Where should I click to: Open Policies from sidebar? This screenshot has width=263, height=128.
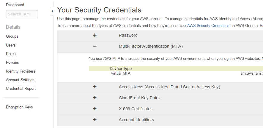click(x=12, y=62)
